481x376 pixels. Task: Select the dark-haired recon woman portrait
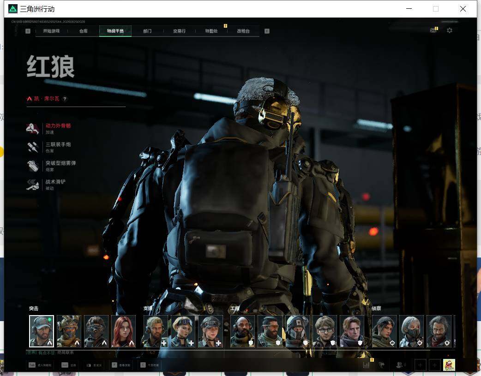(x=384, y=331)
